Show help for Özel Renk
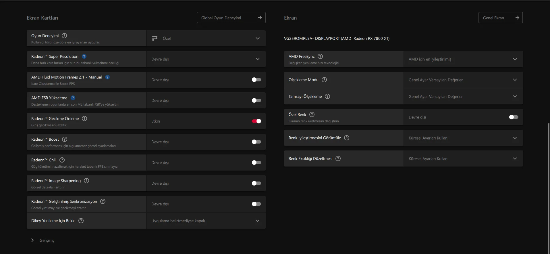This screenshot has height=254, width=550. pos(312,114)
